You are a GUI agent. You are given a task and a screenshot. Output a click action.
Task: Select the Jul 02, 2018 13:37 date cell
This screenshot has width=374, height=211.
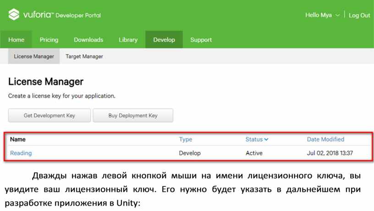(x=330, y=153)
